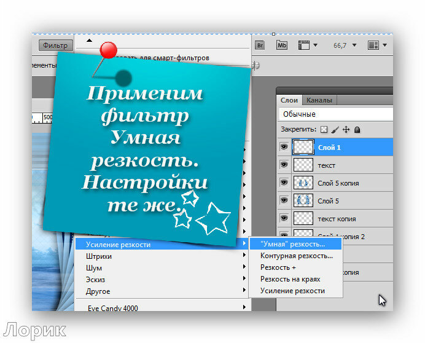
Task: Toggle lock image pixels brush icon
Action: [x=335, y=130]
